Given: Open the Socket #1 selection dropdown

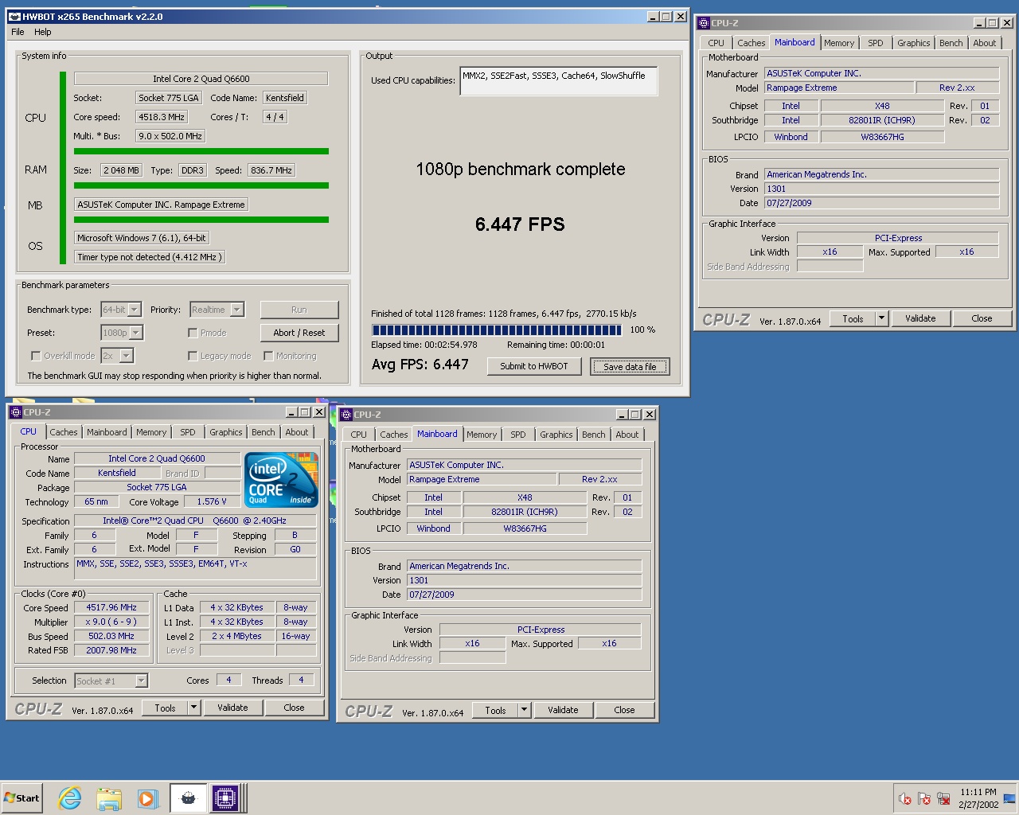Looking at the screenshot, I should pos(141,681).
